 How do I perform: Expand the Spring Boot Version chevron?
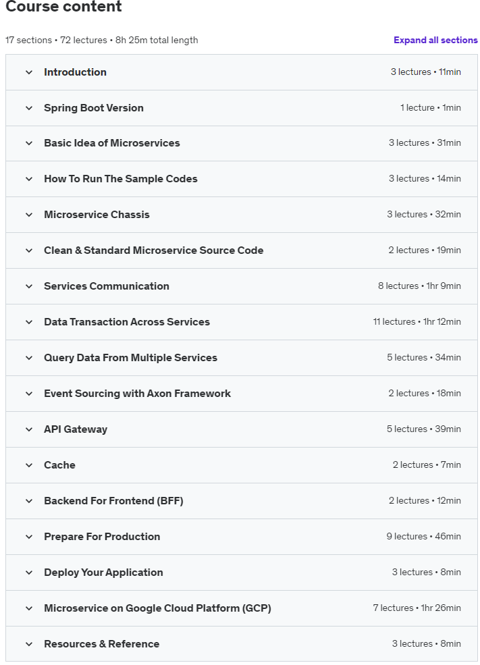[x=29, y=108]
